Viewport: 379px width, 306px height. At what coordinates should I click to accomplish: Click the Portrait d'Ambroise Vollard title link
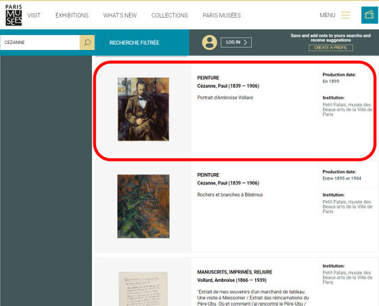coord(225,97)
